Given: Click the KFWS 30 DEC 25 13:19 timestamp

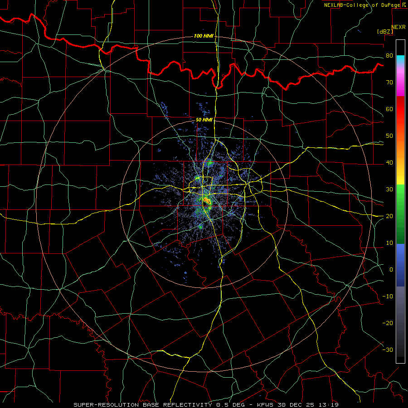Looking at the screenshot, I should pyautogui.click(x=298, y=405).
